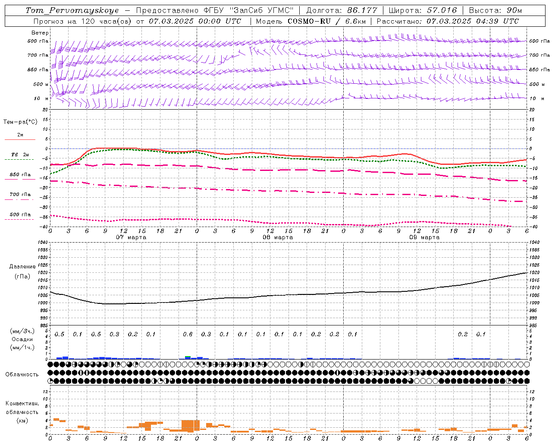Click the 850 гПа temperature legend entry

[20, 176]
